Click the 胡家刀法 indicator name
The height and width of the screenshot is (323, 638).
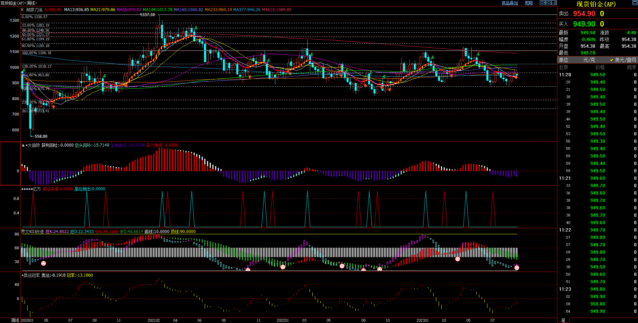coord(34,10)
